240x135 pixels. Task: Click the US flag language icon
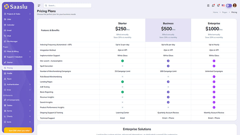click(x=223, y=5)
